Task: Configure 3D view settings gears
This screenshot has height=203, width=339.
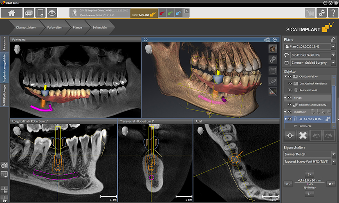Action: coord(273,60)
